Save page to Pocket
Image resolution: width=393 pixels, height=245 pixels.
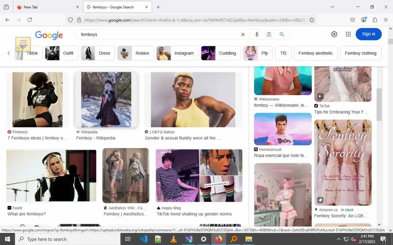coord(352,20)
